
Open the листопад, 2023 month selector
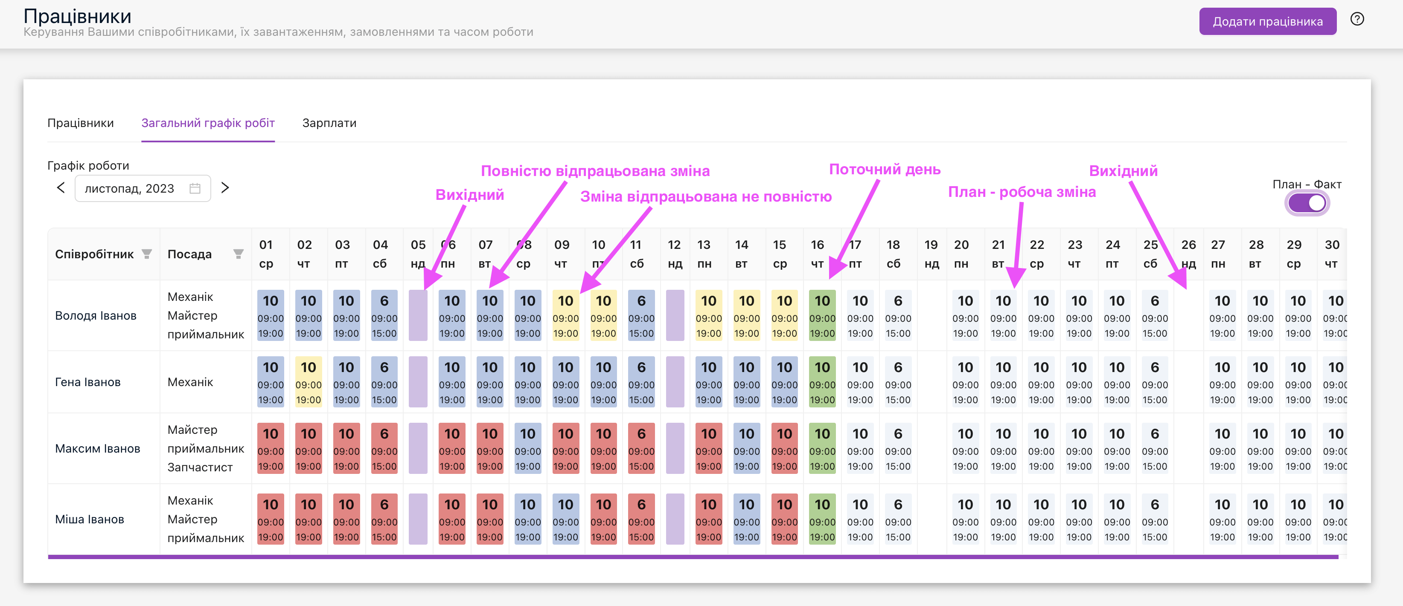tap(131, 188)
